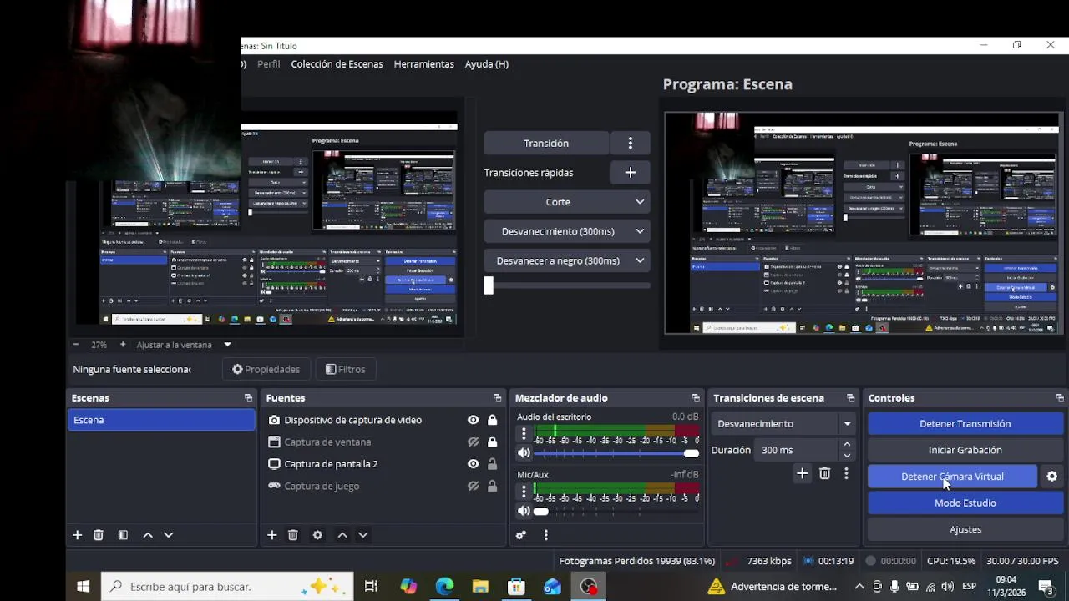The width and height of the screenshot is (1069, 601).
Task: Add a new scene with plus icon
Action: point(77,535)
